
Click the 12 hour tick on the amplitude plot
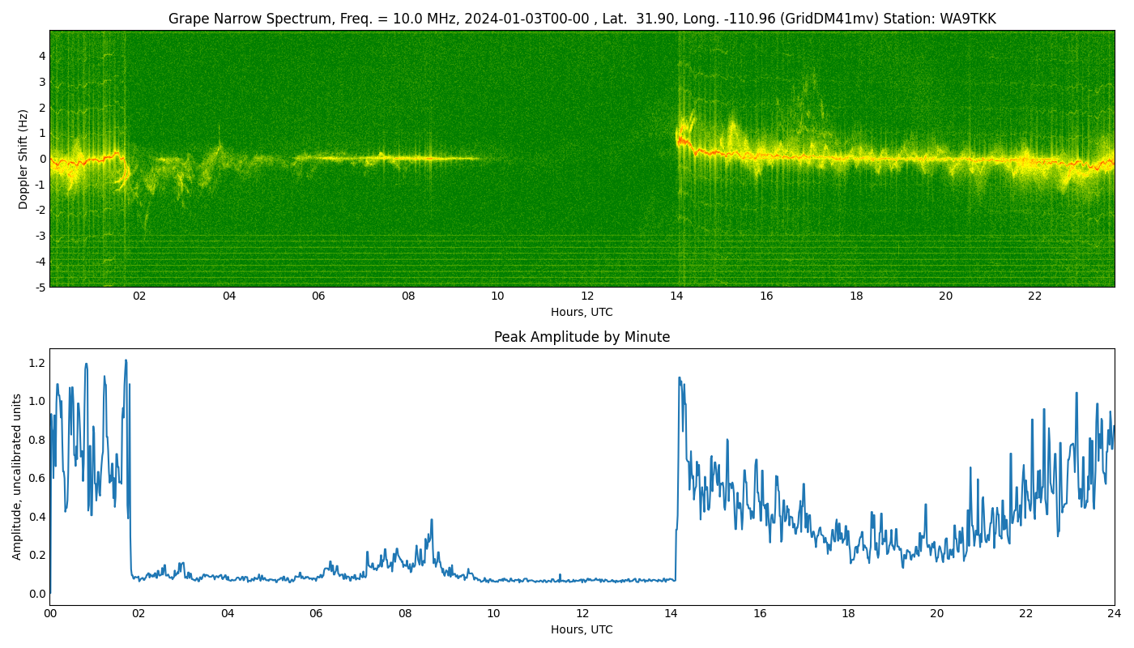pos(582,613)
